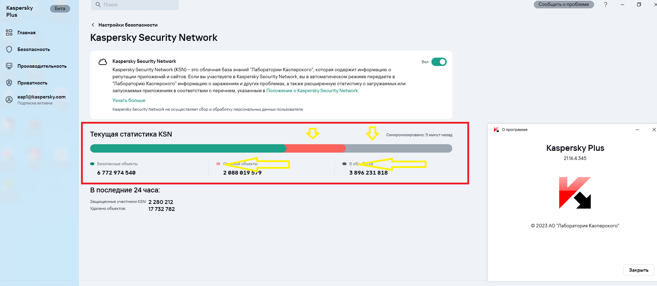Click the question mark help icon
This screenshot has height=286, width=657.
click(x=606, y=5)
